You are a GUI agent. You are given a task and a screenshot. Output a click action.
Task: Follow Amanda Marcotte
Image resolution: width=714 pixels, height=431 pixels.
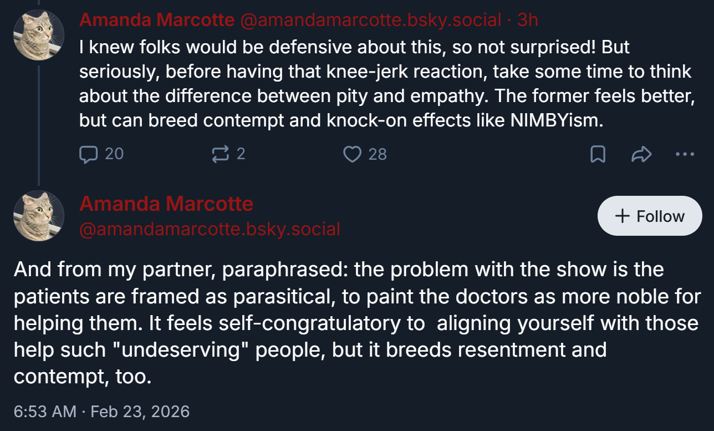click(x=650, y=216)
